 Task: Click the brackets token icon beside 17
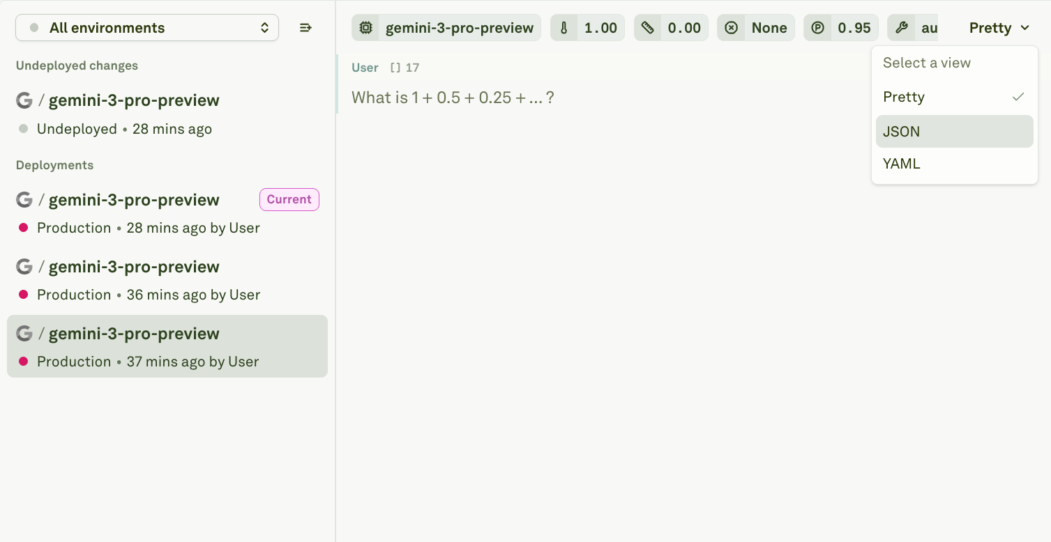(395, 68)
